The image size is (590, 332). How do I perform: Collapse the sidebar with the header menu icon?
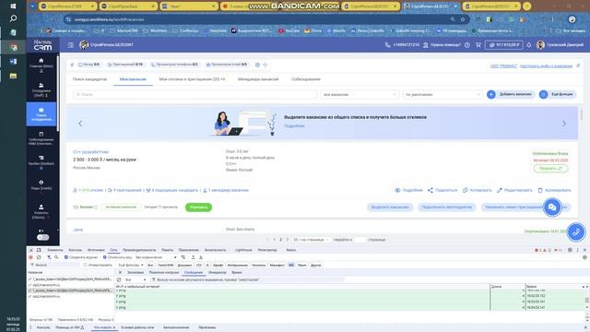click(x=71, y=45)
